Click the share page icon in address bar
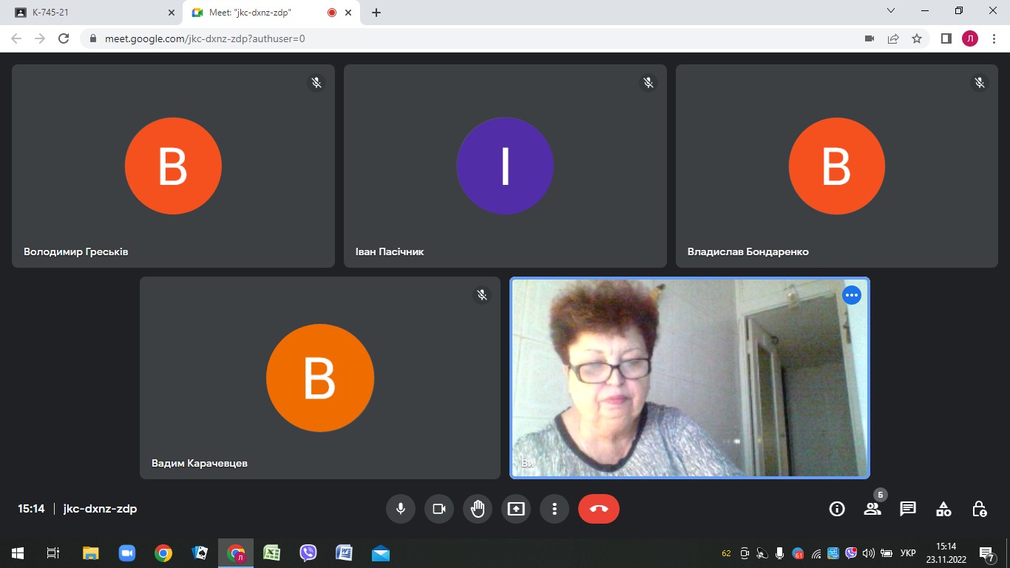The height and width of the screenshot is (568, 1010). 893,38
